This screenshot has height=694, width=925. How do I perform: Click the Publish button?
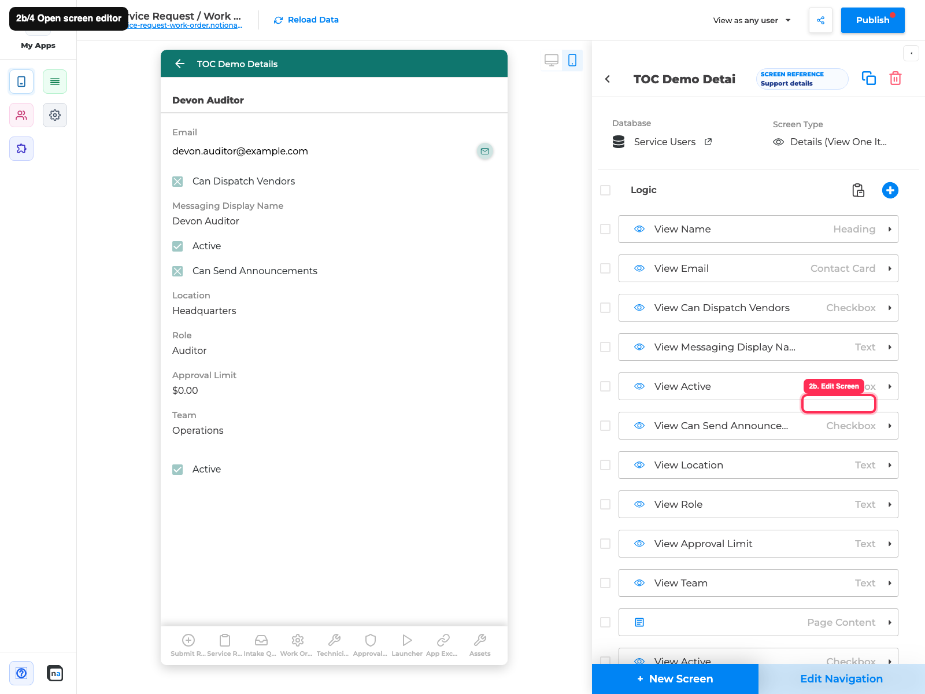click(x=872, y=20)
